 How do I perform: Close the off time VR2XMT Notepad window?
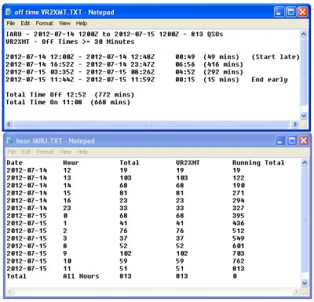coord(302,12)
